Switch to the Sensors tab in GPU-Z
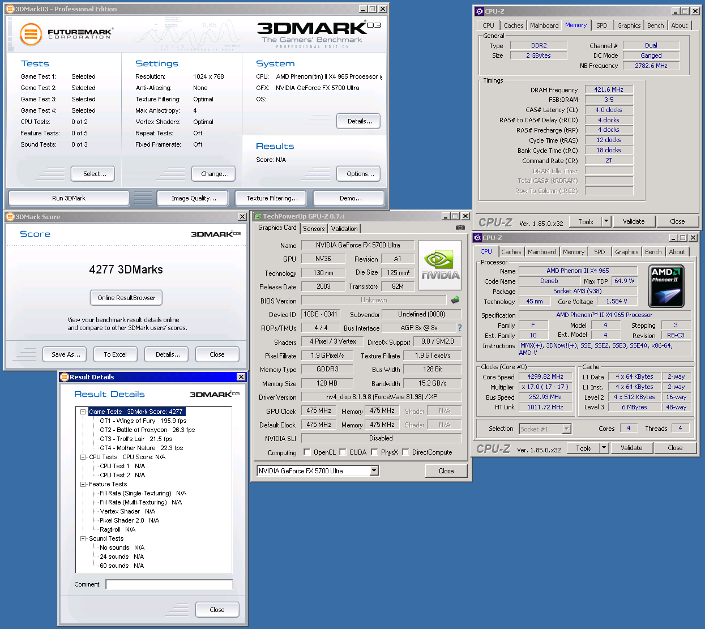This screenshot has height=629, width=705. pos(314,229)
